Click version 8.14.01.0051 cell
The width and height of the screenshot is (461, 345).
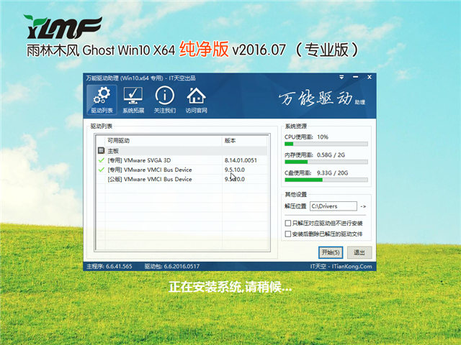coord(241,160)
